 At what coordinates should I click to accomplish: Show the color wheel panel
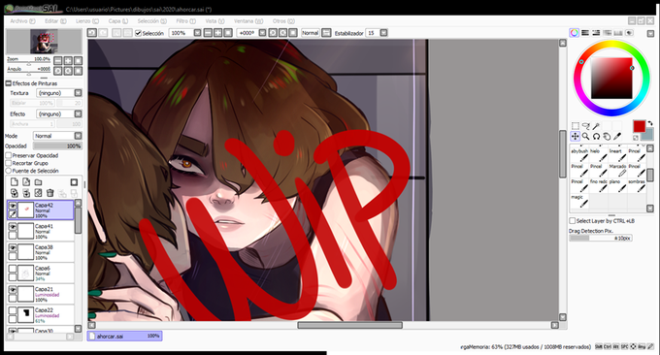pyautogui.click(x=575, y=33)
